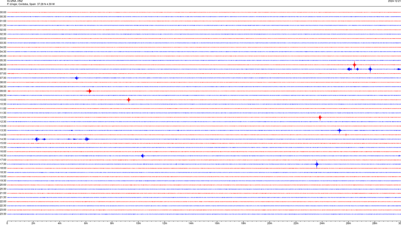The width and height of the screenshot is (401, 225).
Task: Click the 6m tick label on the minute axis
Action: [86, 223]
